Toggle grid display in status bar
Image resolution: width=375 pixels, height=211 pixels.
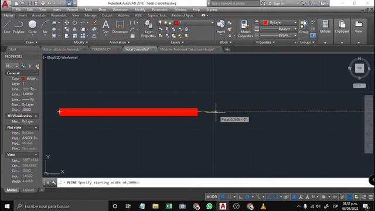pyautogui.click(x=223, y=197)
